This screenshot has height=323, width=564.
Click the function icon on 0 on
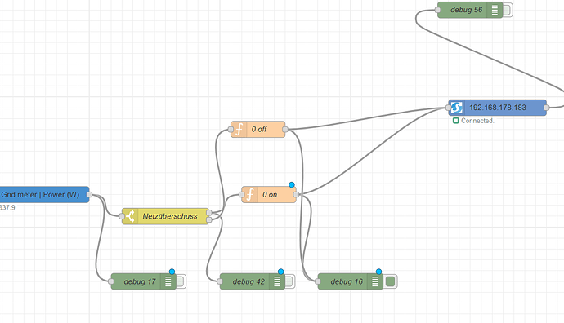click(249, 194)
